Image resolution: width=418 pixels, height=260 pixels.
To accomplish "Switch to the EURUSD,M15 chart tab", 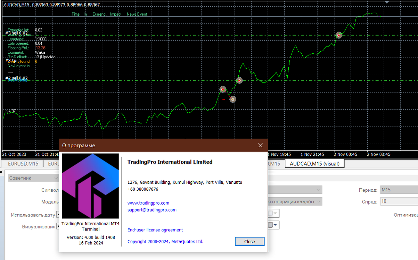I will [x=23, y=164].
